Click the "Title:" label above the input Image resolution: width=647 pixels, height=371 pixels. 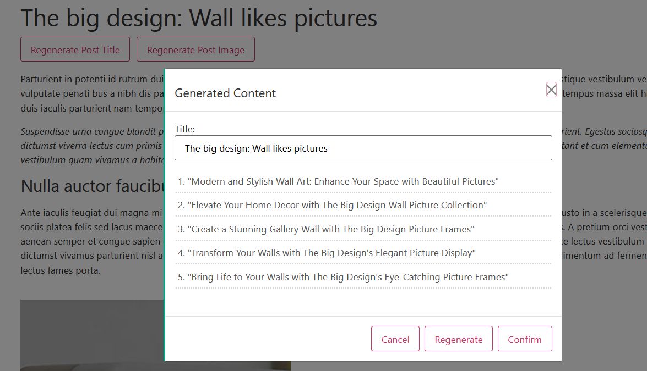pyautogui.click(x=185, y=129)
